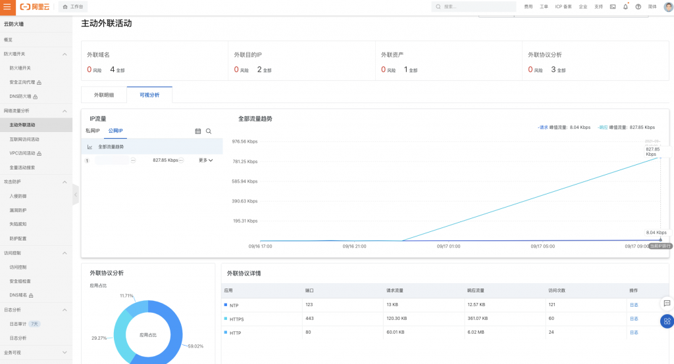
Task: Click the 阿里云 logo
Action: 35,7
